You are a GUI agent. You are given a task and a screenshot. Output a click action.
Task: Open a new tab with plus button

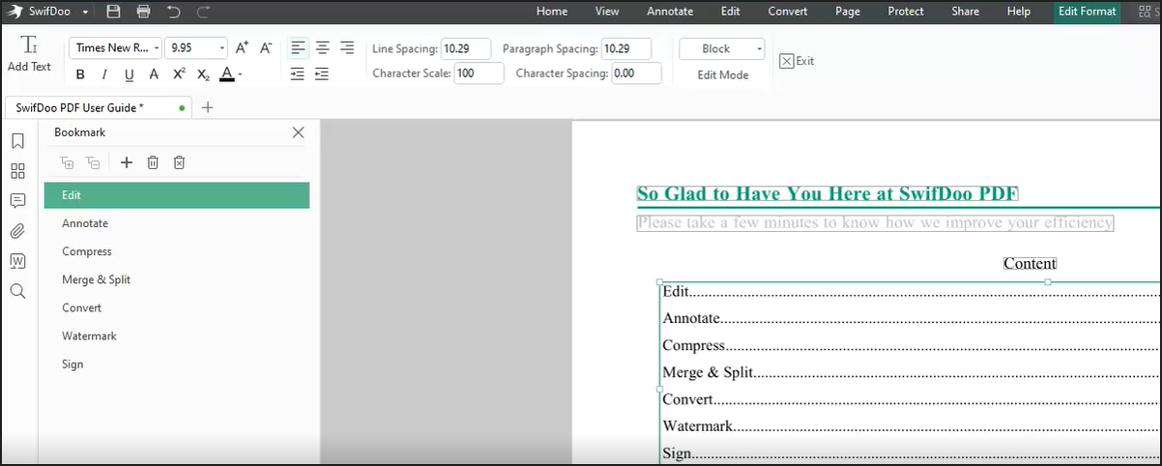[207, 107]
